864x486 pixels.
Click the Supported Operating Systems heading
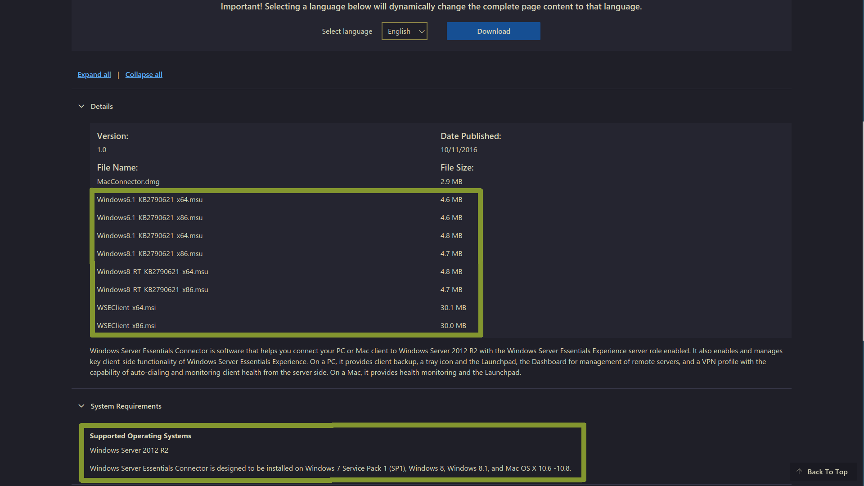tap(140, 436)
